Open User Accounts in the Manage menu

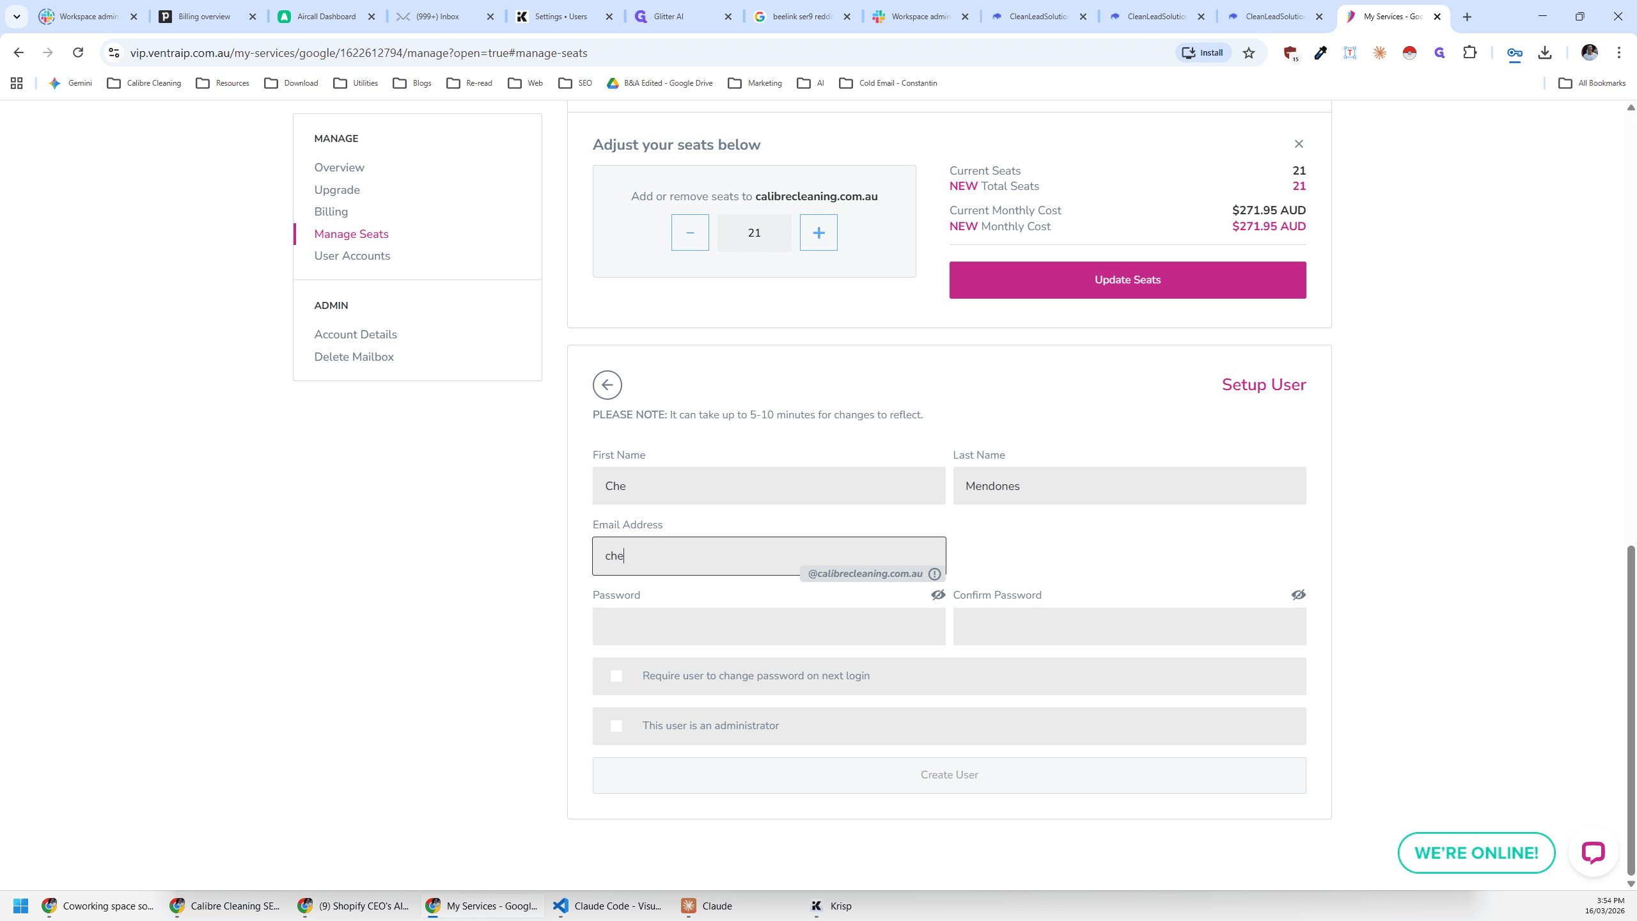(x=352, y=256)
